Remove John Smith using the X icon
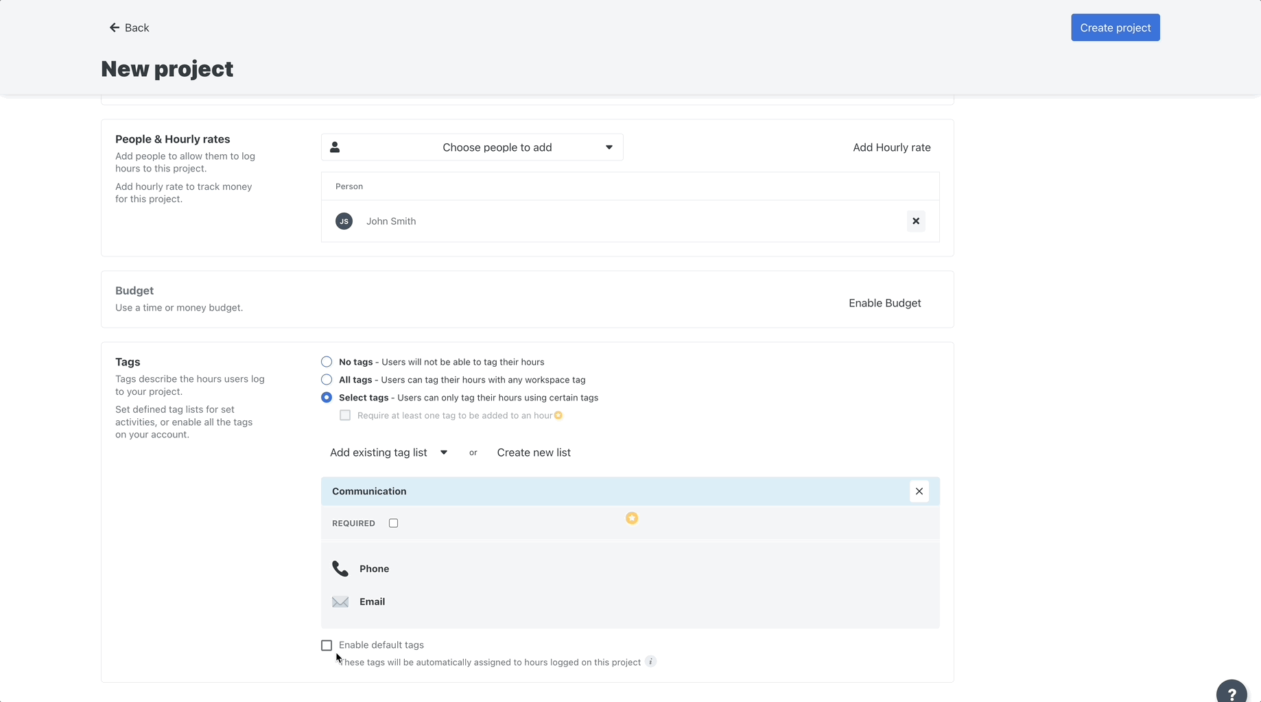 point(916,221)
